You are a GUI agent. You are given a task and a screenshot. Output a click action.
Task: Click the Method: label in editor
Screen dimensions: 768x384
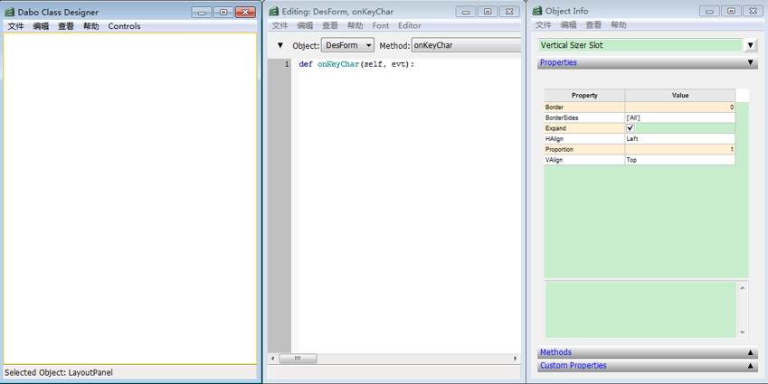[x=394, y=45]
